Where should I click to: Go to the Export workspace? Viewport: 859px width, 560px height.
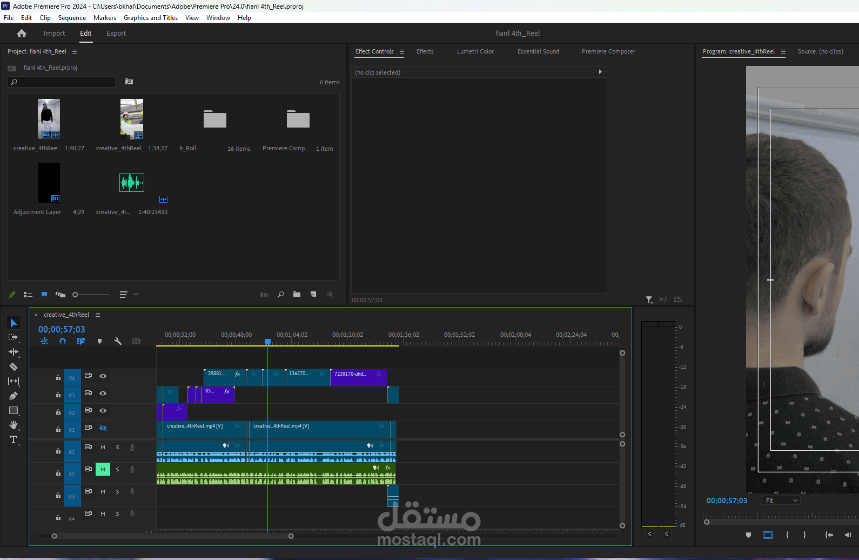116,34
